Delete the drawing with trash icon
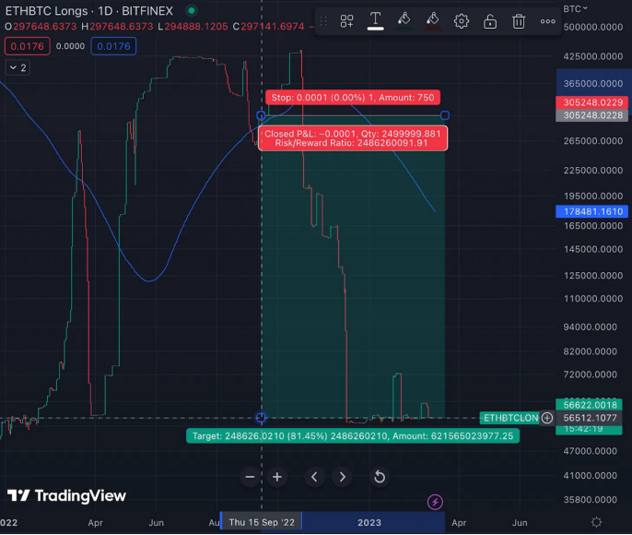This screenshot has height=535, width=632. (519, 20)
